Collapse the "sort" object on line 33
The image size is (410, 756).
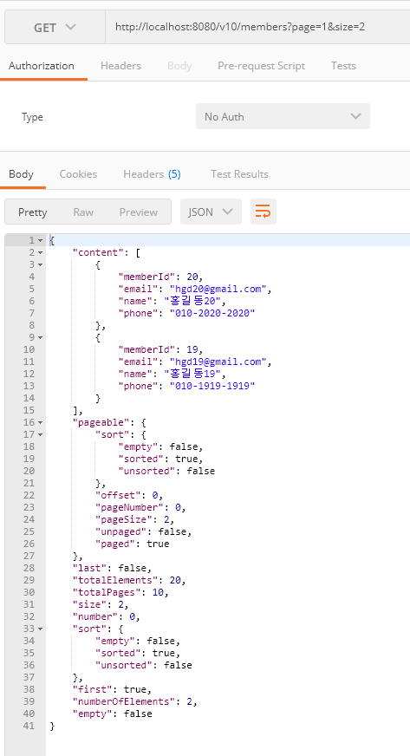tap(40, 629)
